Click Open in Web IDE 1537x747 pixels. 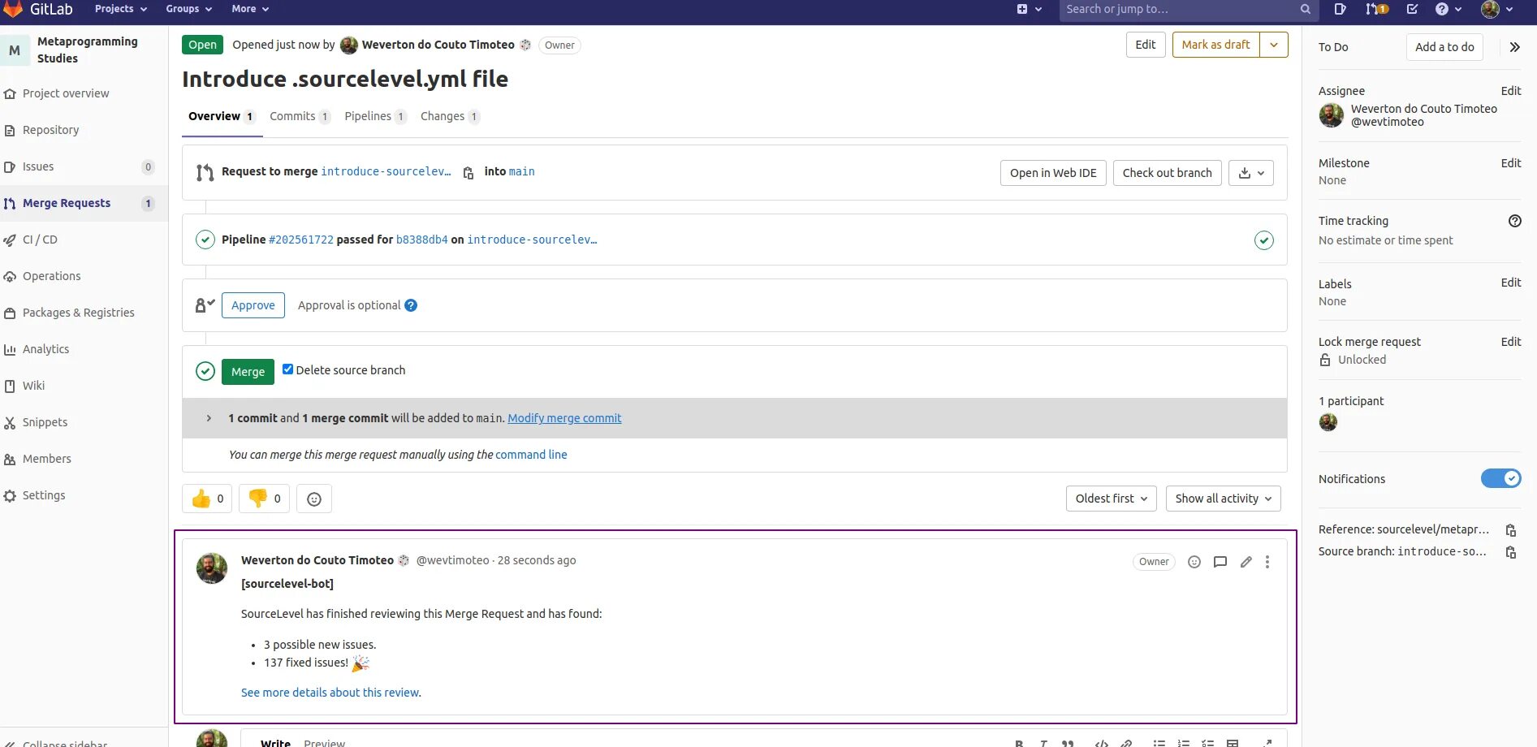(x=1053, y=173)
